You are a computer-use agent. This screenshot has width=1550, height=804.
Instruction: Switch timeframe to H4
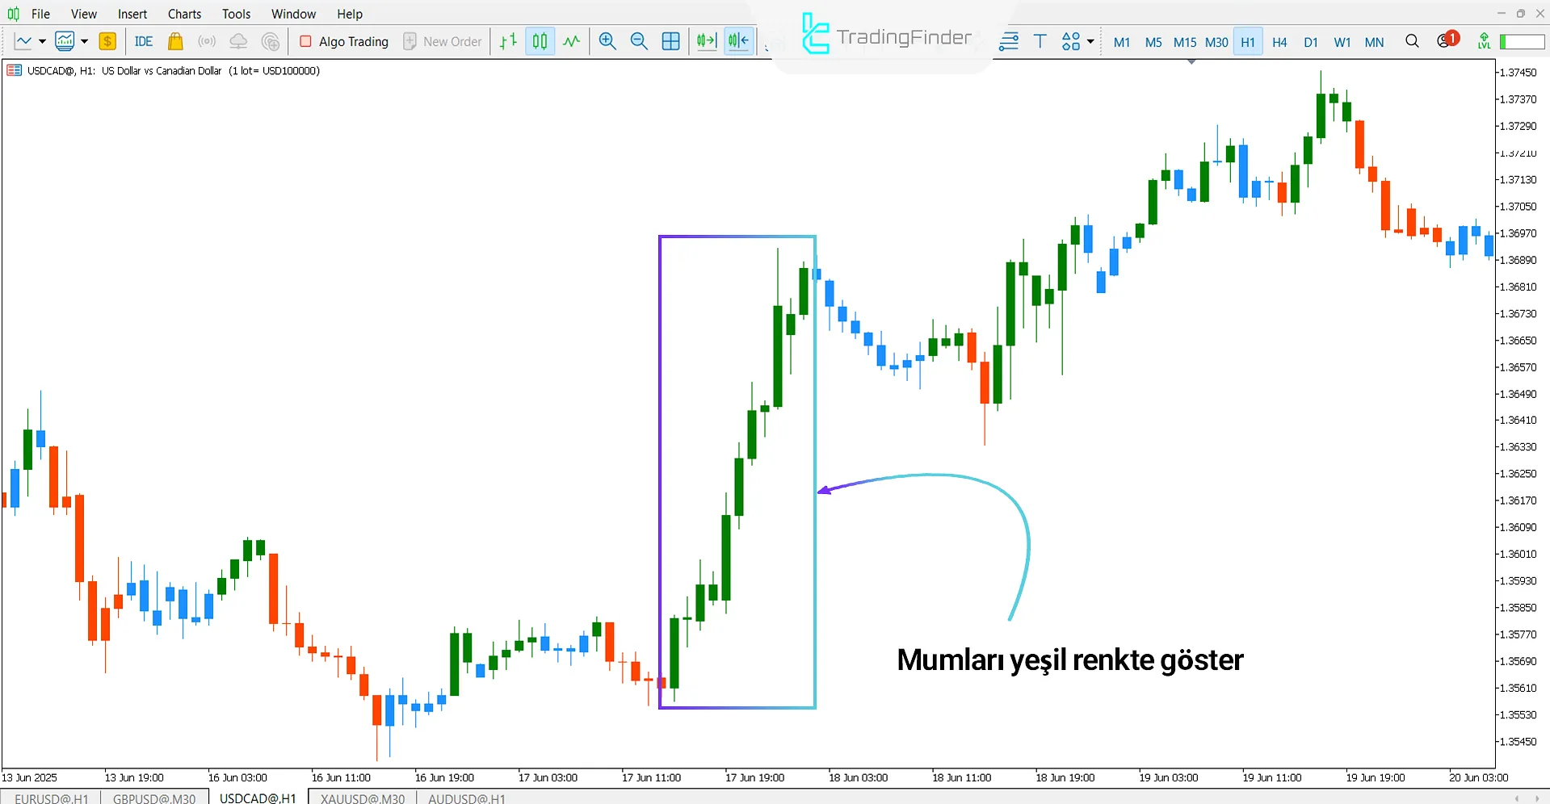[1279, 42]
